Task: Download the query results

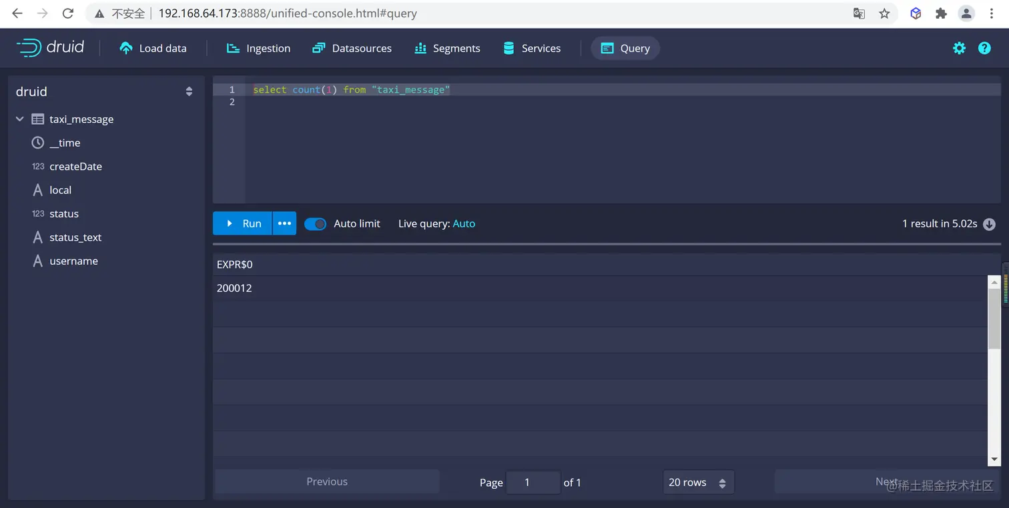Action: point(990,224)
